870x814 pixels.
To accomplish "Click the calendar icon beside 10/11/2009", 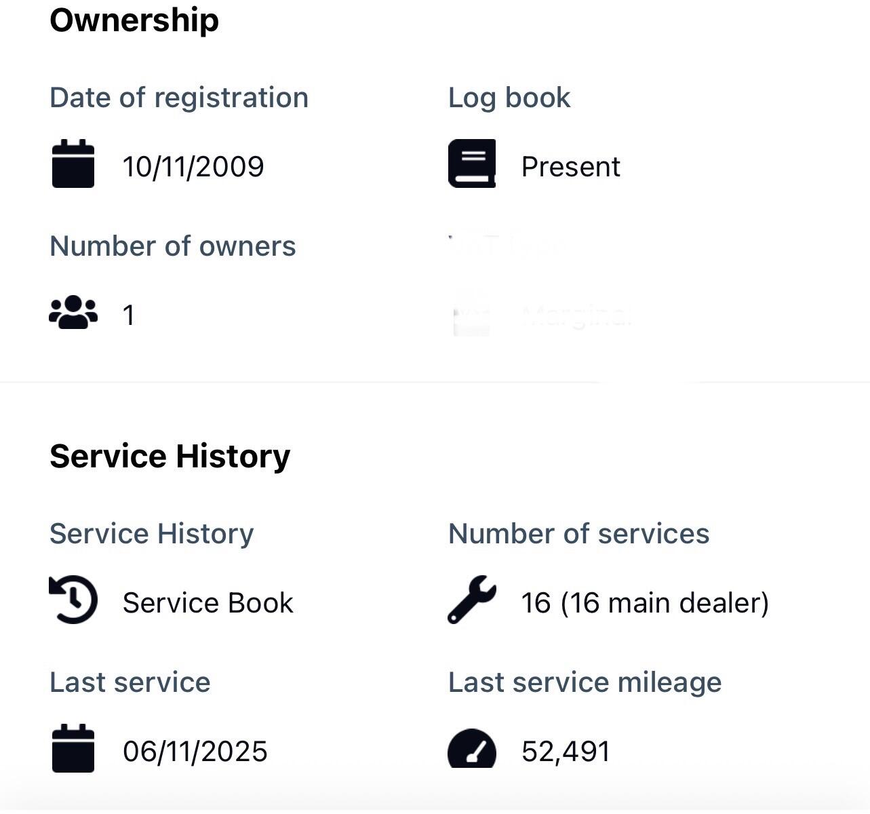I will [73, 163].
